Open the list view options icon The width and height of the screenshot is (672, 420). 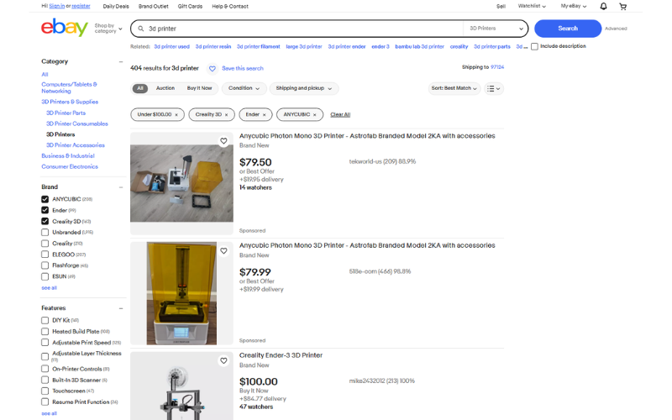494,88
